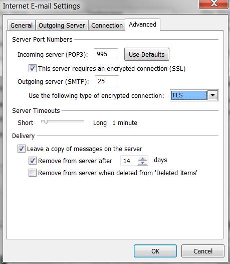
Task: Enable Remove from server when deleted from 'Deleted Items'
Action: (32, 173)
